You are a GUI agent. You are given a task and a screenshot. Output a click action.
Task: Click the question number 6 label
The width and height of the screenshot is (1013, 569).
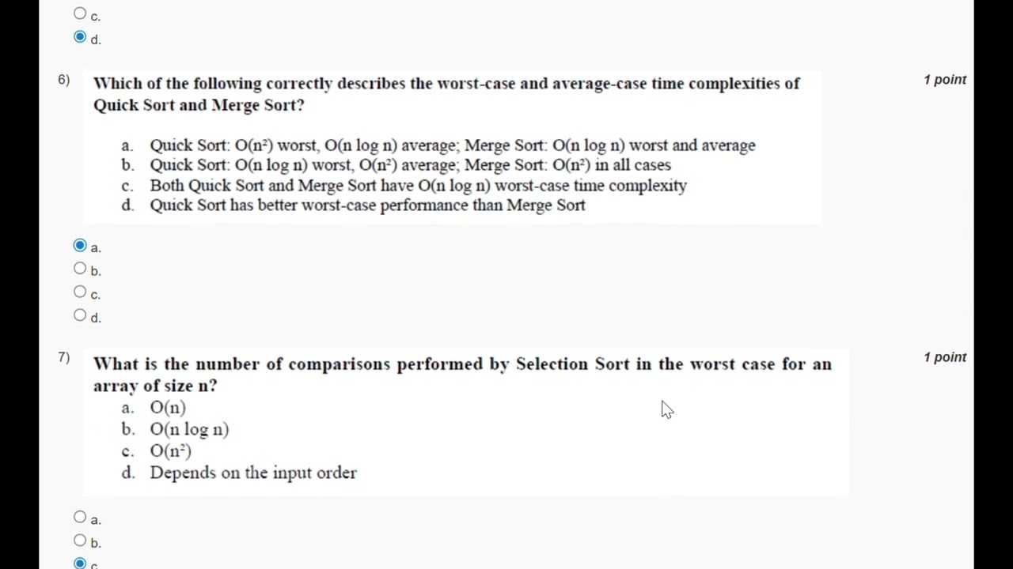(63, 80)
